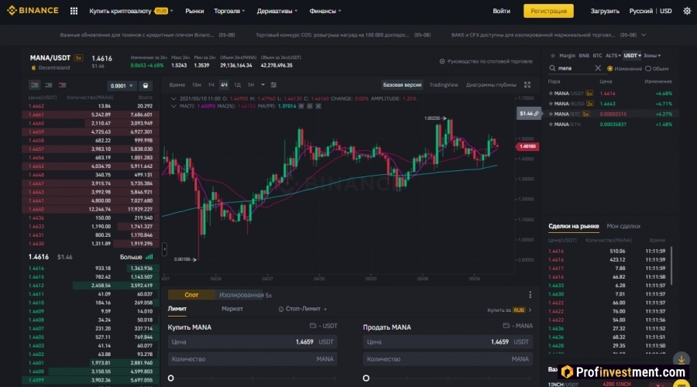Click the order book layout icon beside 0.0001
Image resolution: width=697 pixels, height=387 pixels.
click(x=146, y=86)
